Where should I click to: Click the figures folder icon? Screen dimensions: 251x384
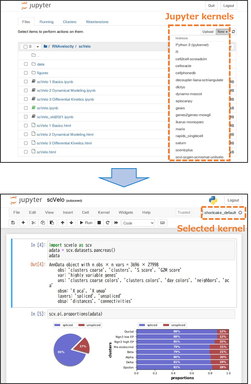(x=33, y=73)
